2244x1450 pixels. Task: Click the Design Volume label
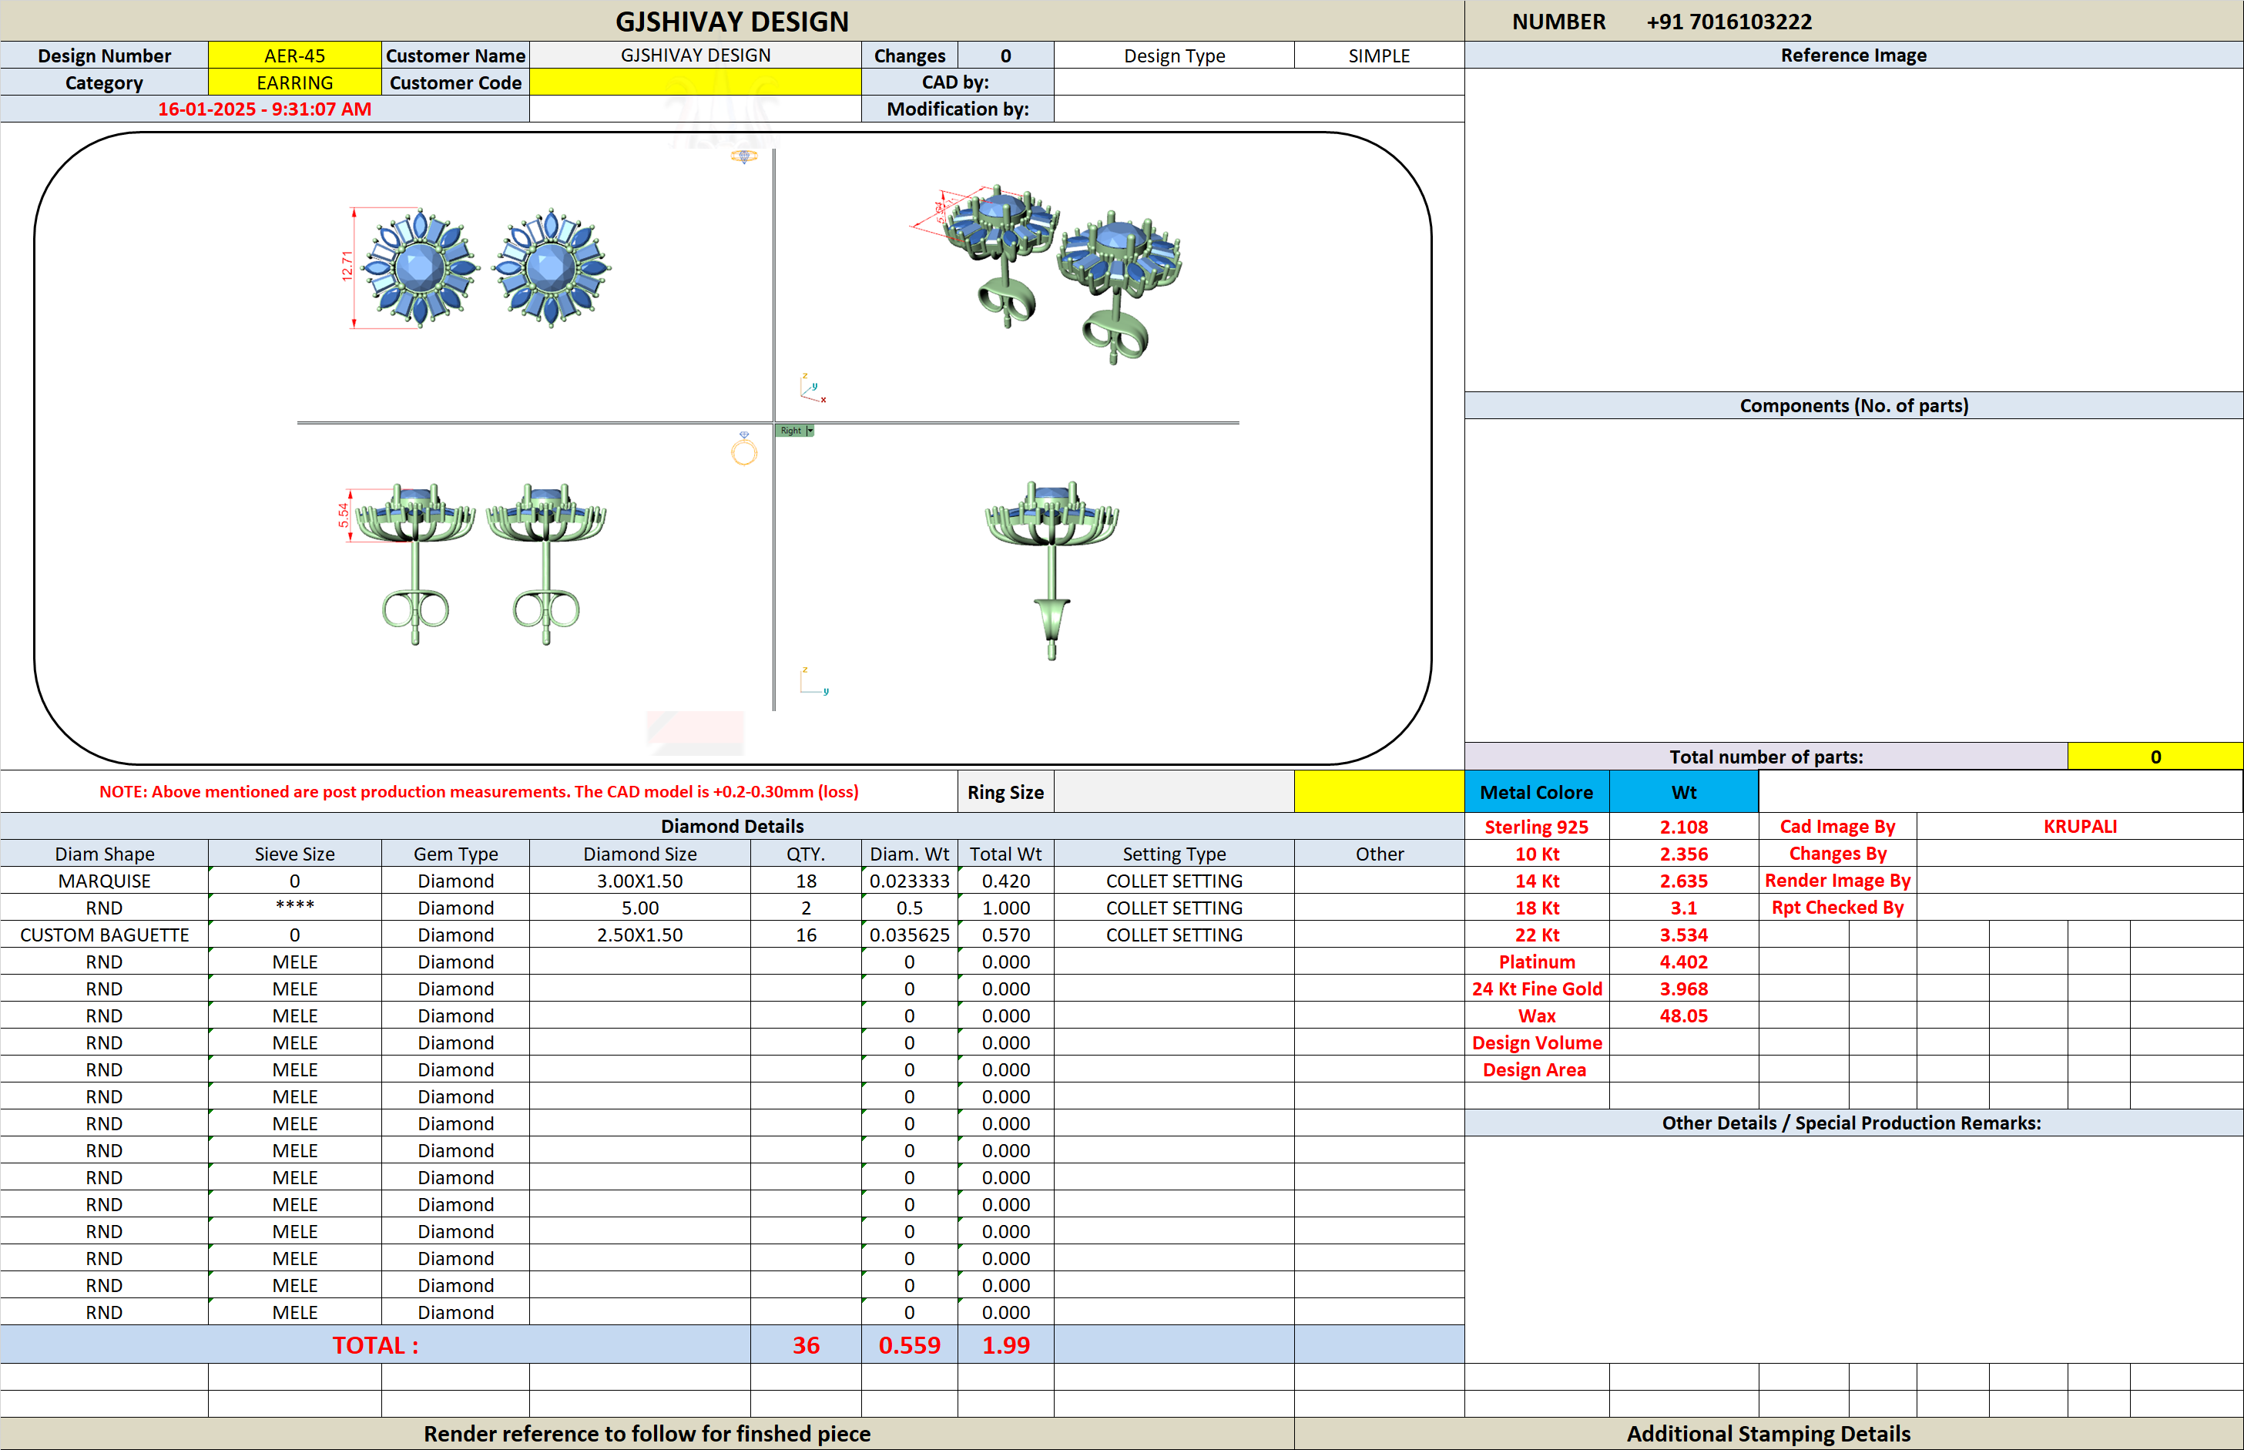1537,1043
